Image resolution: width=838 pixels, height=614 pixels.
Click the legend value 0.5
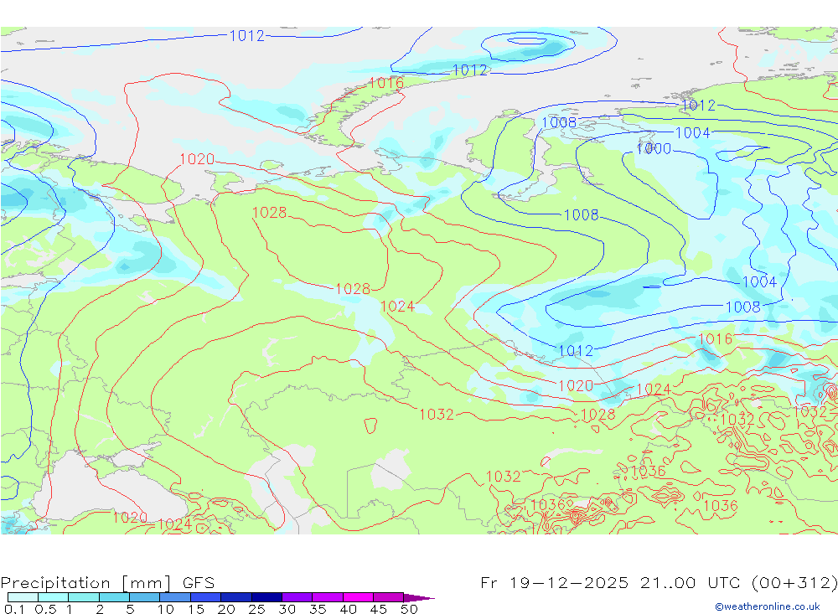45,609
